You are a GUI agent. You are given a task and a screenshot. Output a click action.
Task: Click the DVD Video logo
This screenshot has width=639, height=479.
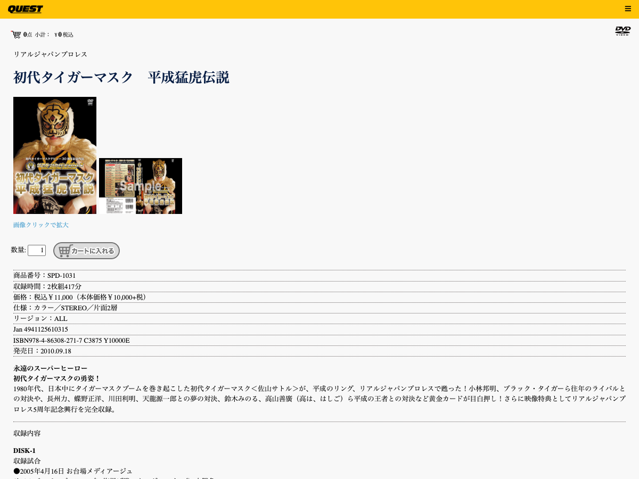click(x=622, y=31)
